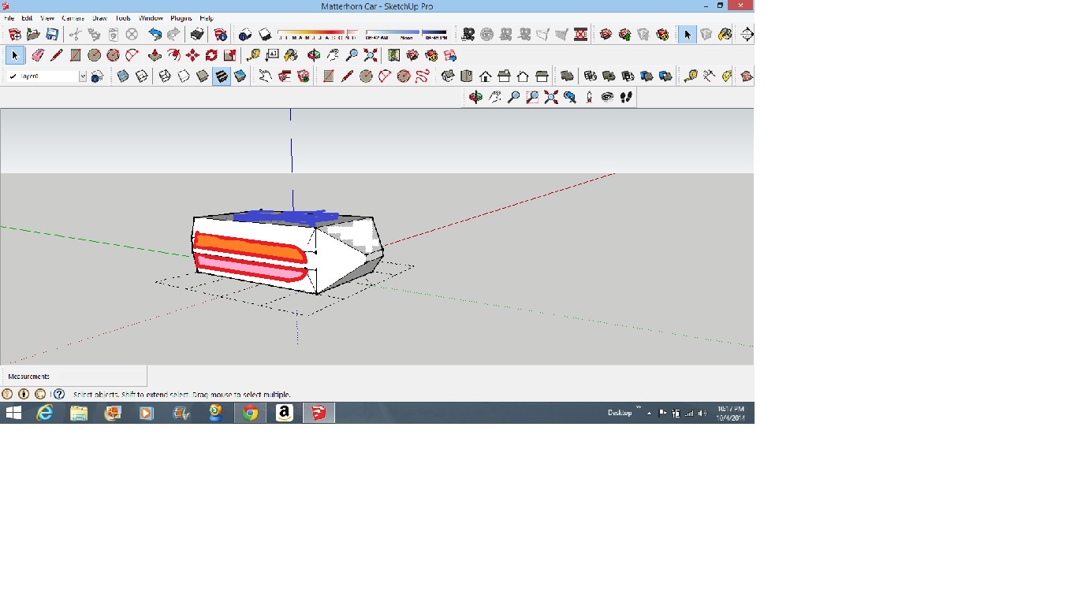Click the Help question mark in status bar
This screenshot has width=1077, height=605.
point(59,394)
